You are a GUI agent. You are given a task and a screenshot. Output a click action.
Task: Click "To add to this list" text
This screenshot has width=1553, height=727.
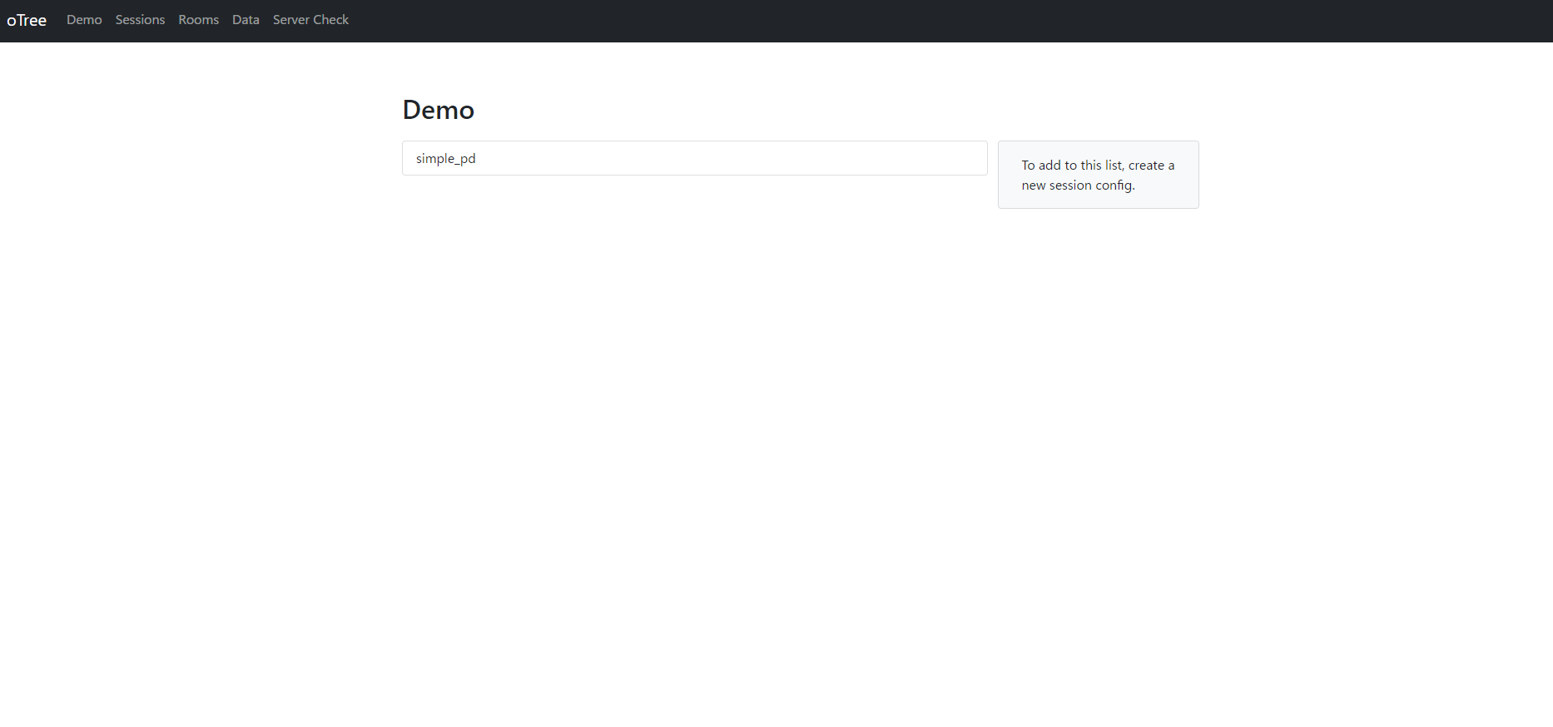1072,166
